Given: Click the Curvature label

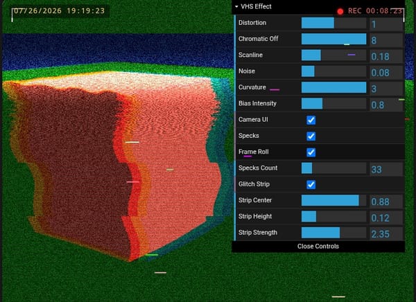Looking at the screenshot, I should click(252, 87).
